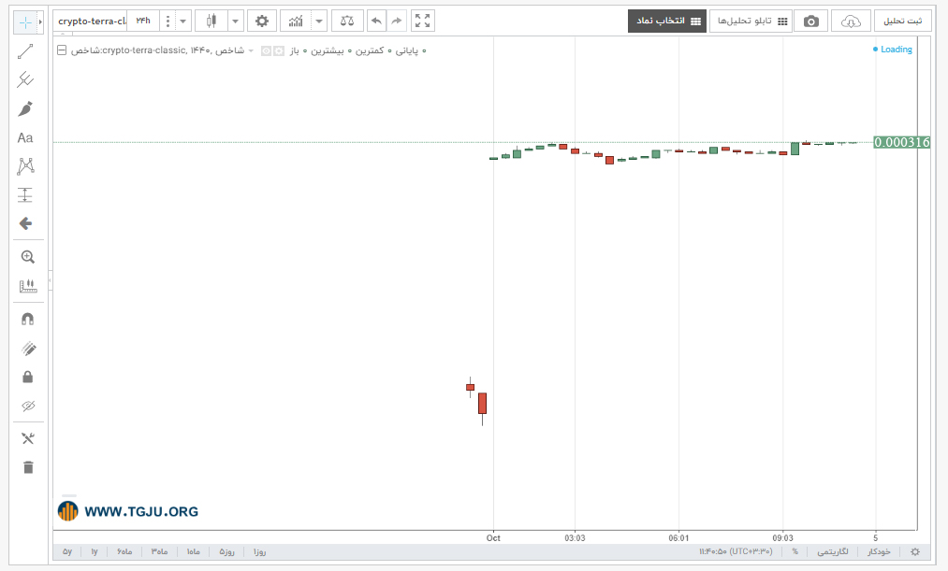Screen dimensions: 948x571
Task: Select the 5y time range
Action: (x=67, y=551)
